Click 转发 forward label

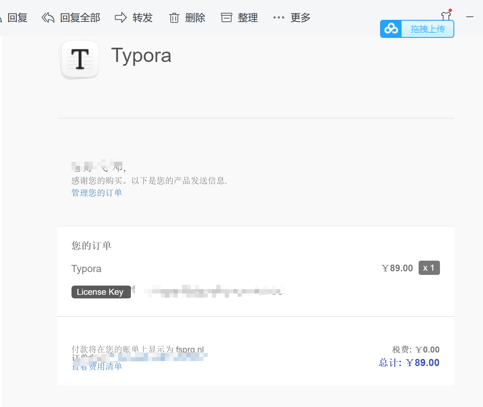point(143,17)
